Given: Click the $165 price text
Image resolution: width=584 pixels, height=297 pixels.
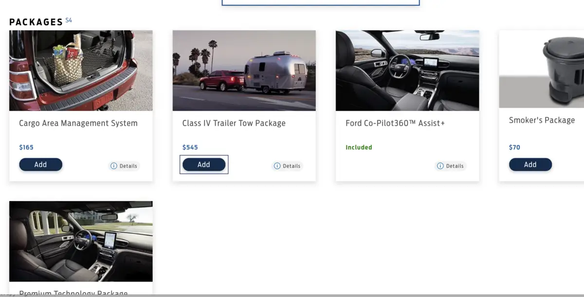Looking at the screenshot, I should (26, 147).
